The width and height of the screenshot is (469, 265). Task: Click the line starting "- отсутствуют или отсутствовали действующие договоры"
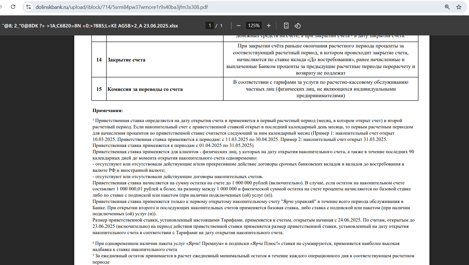click(x=178, y=177)
